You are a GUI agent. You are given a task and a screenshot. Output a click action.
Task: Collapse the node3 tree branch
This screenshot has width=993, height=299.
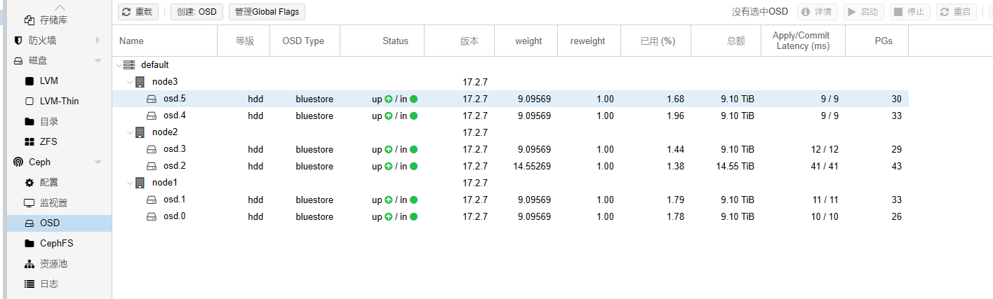(129, 82)
